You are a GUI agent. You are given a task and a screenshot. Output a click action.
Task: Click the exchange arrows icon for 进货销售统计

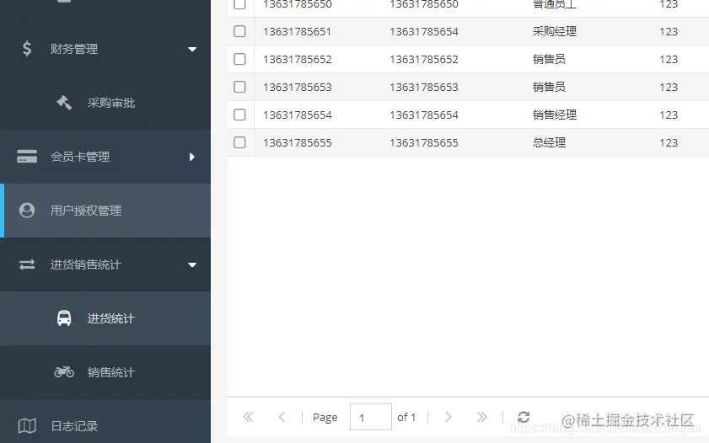pos(27,264)
